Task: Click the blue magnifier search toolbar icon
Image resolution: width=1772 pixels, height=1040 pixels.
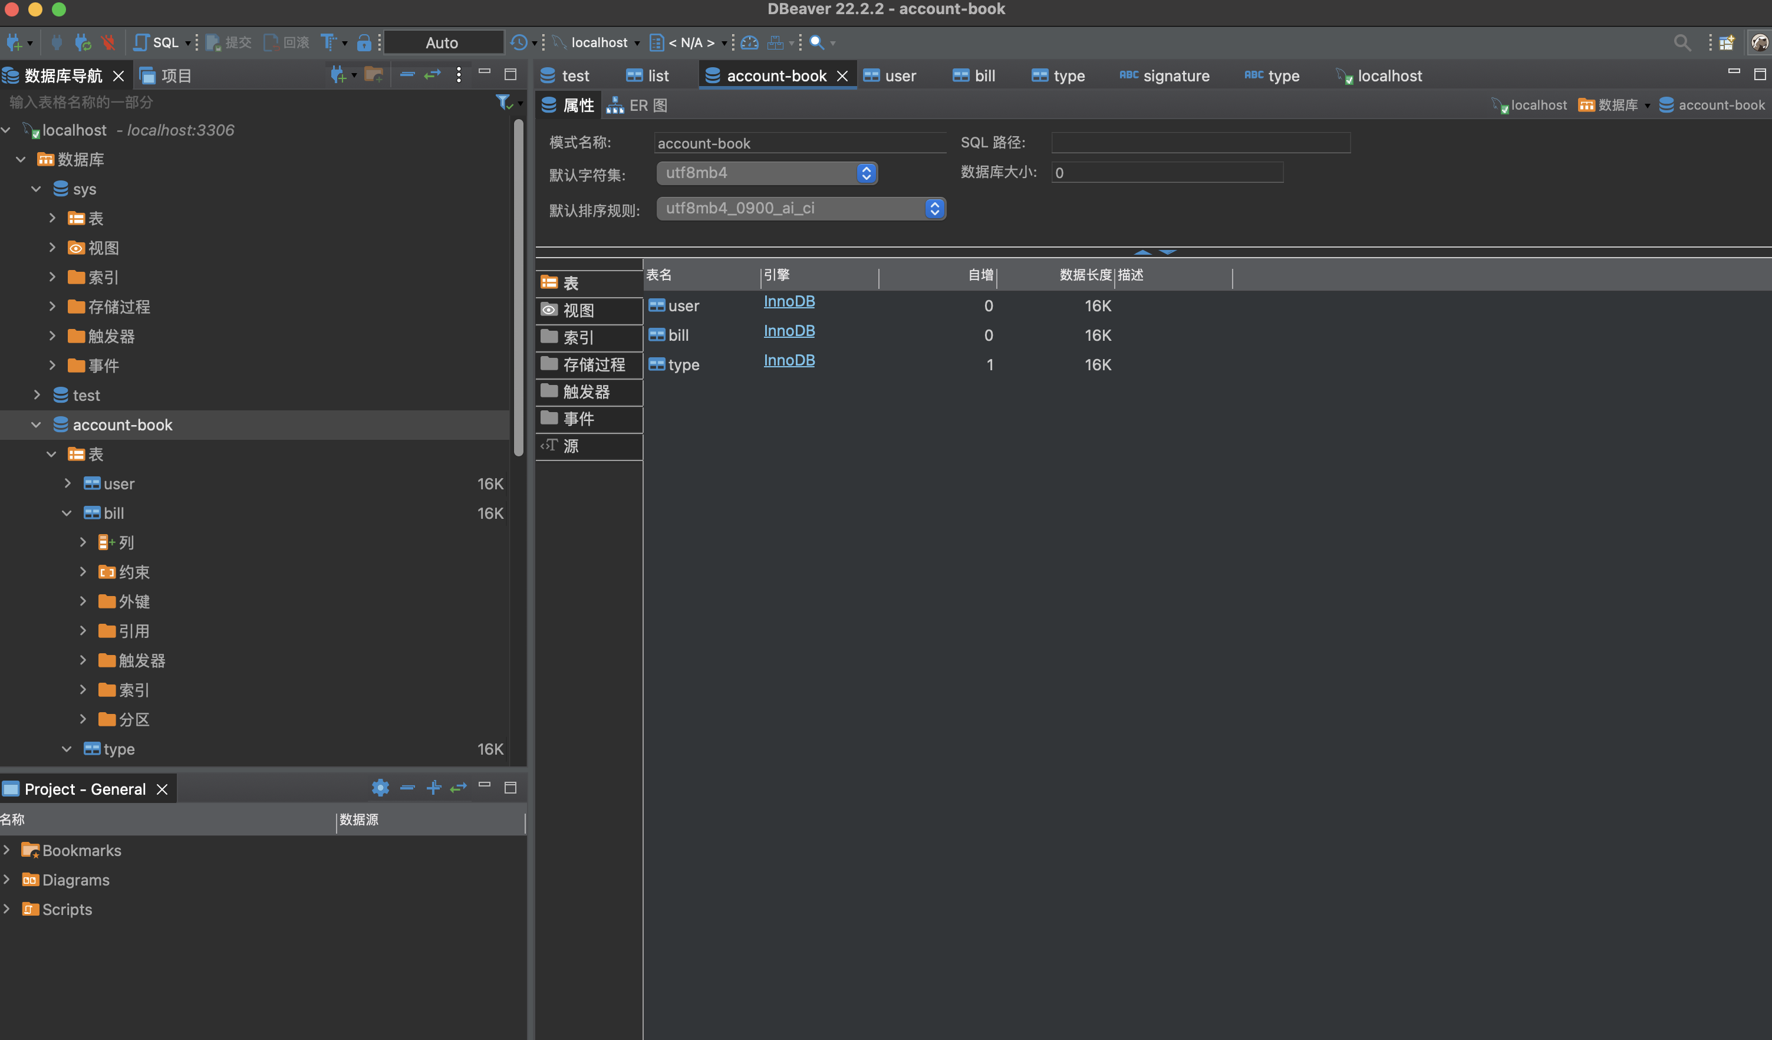Action: pos(816,43)
